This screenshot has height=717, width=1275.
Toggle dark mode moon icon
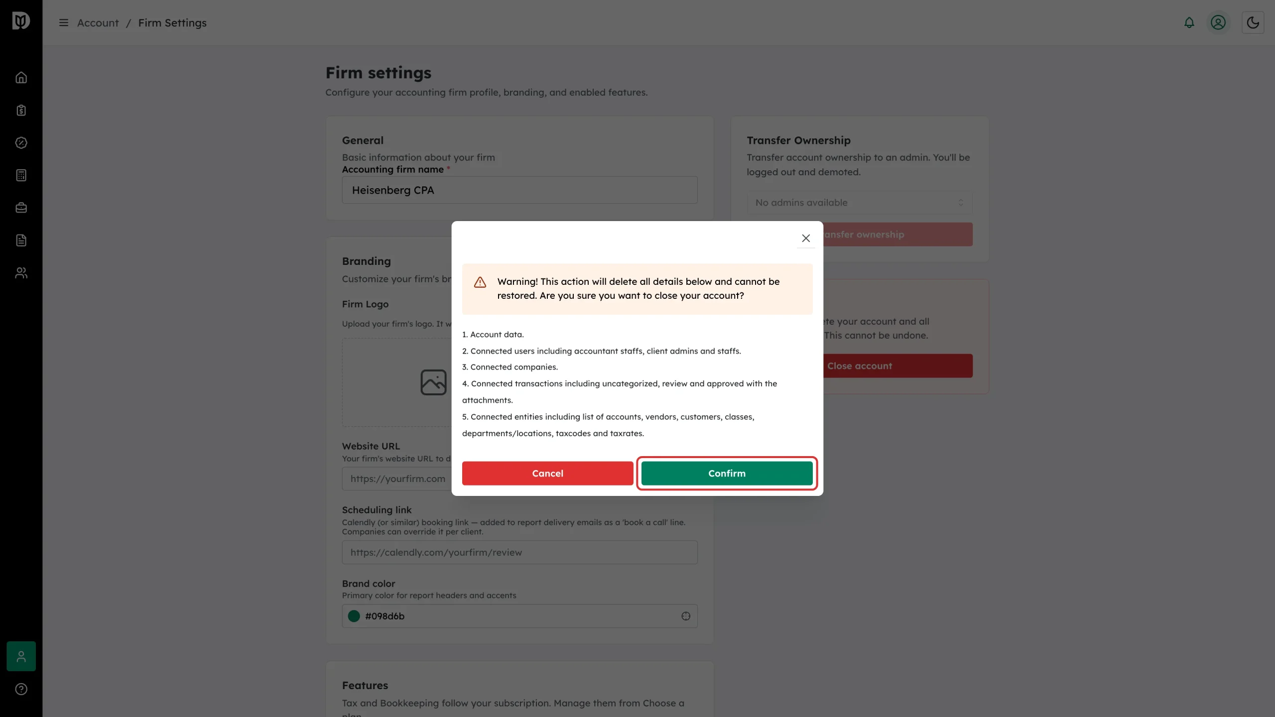1253,22
